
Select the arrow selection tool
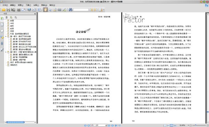pyautogui.click(x=50, y=10)
